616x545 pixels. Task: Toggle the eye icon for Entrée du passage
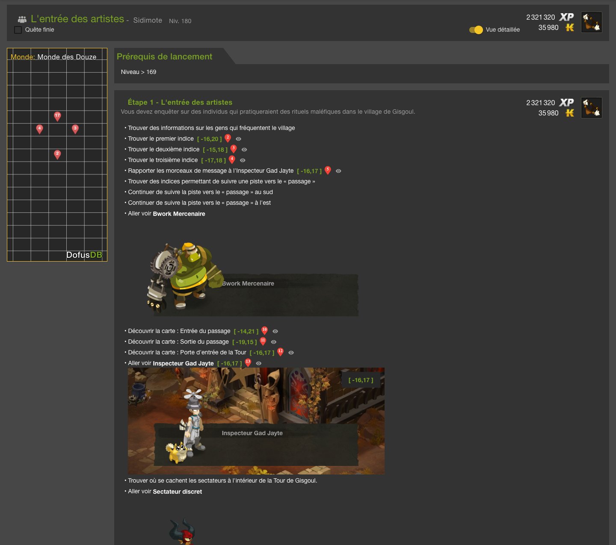275,331
